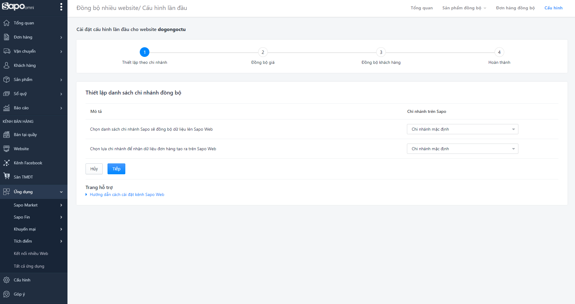Click step 1 Thiết lập theo chi nhánh
The image size is (575, 304).
click(145, 52)
